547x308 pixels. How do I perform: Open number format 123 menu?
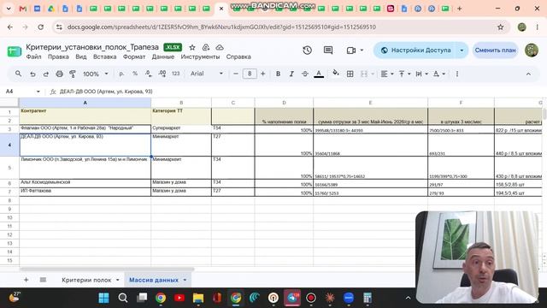175,74
